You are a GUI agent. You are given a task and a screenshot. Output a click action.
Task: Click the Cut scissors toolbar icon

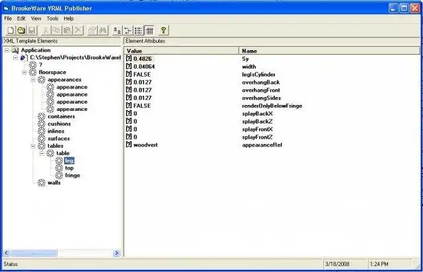pos(46,30)
